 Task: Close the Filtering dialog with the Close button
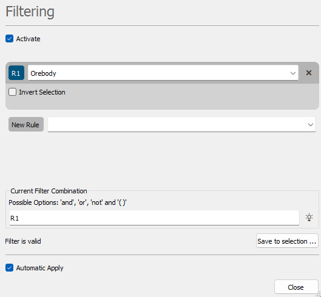[x=296, y=287]
